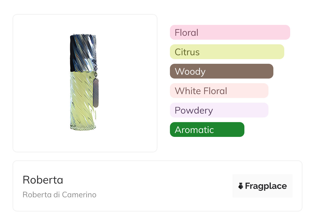The image size is (315, 224).
Task: Click the "Aromatic" text label
Action: tap(194, 130)
